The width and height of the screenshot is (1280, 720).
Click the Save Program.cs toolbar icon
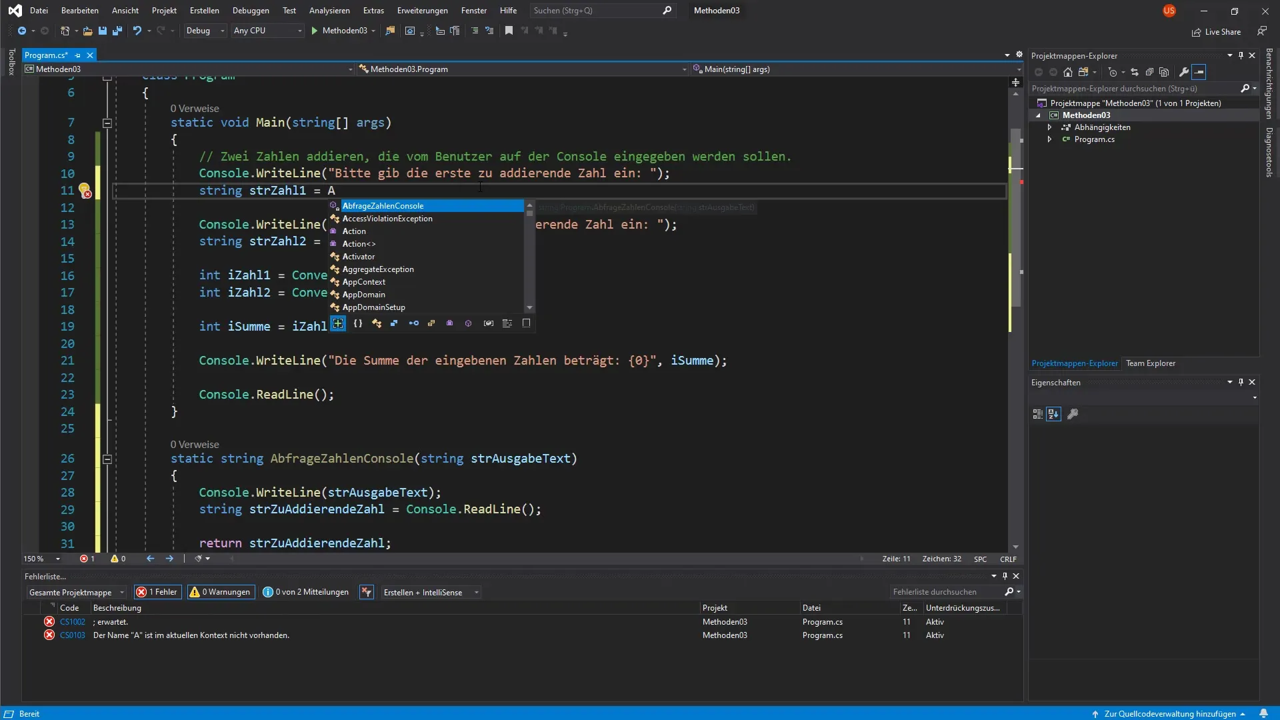(103, 31)
